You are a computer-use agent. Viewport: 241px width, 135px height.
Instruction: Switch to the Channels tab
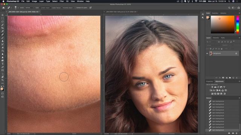(216, 37)
